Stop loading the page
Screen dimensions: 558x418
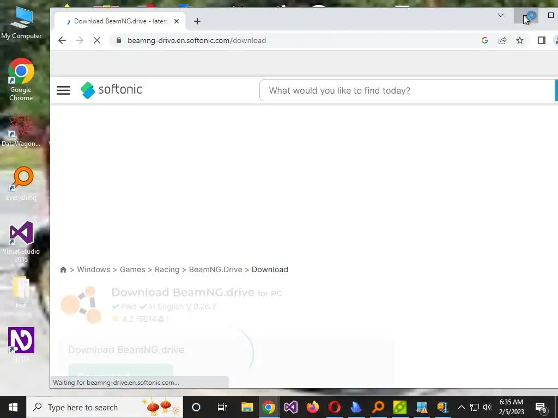[97, 40]
